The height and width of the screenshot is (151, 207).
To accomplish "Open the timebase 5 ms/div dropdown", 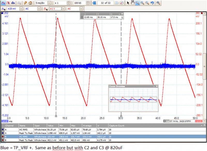I will 49,3.
